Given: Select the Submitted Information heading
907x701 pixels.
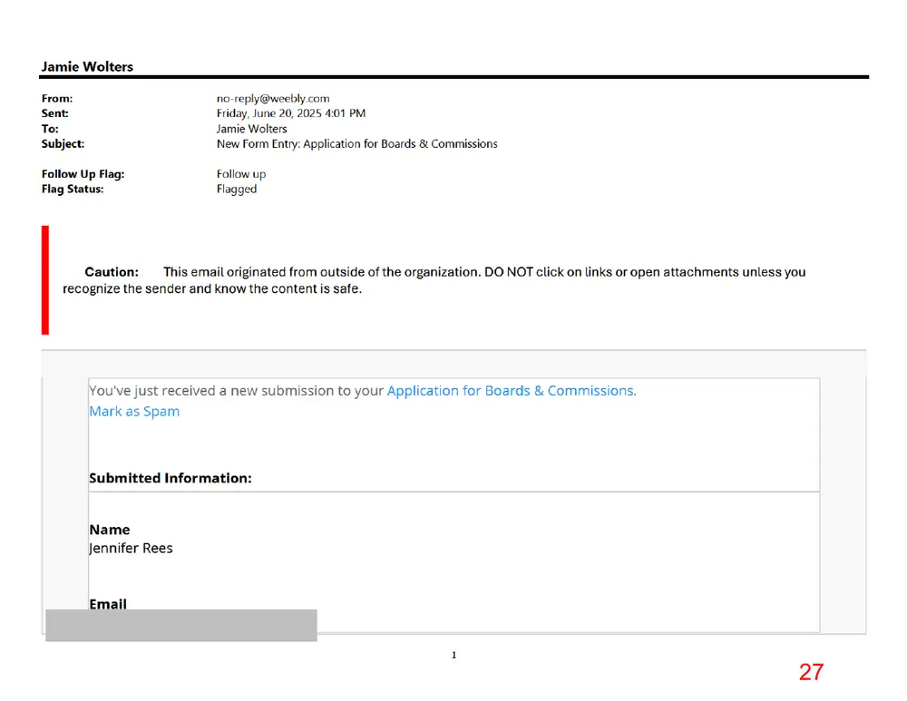Looking at the screenshot, I should pyautogui.click(x=171, y=478).
